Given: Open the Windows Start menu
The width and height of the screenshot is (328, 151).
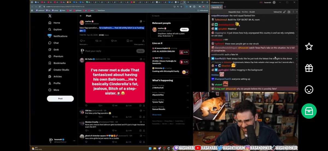Looking at the screenshot, I should tap(150, 149).
